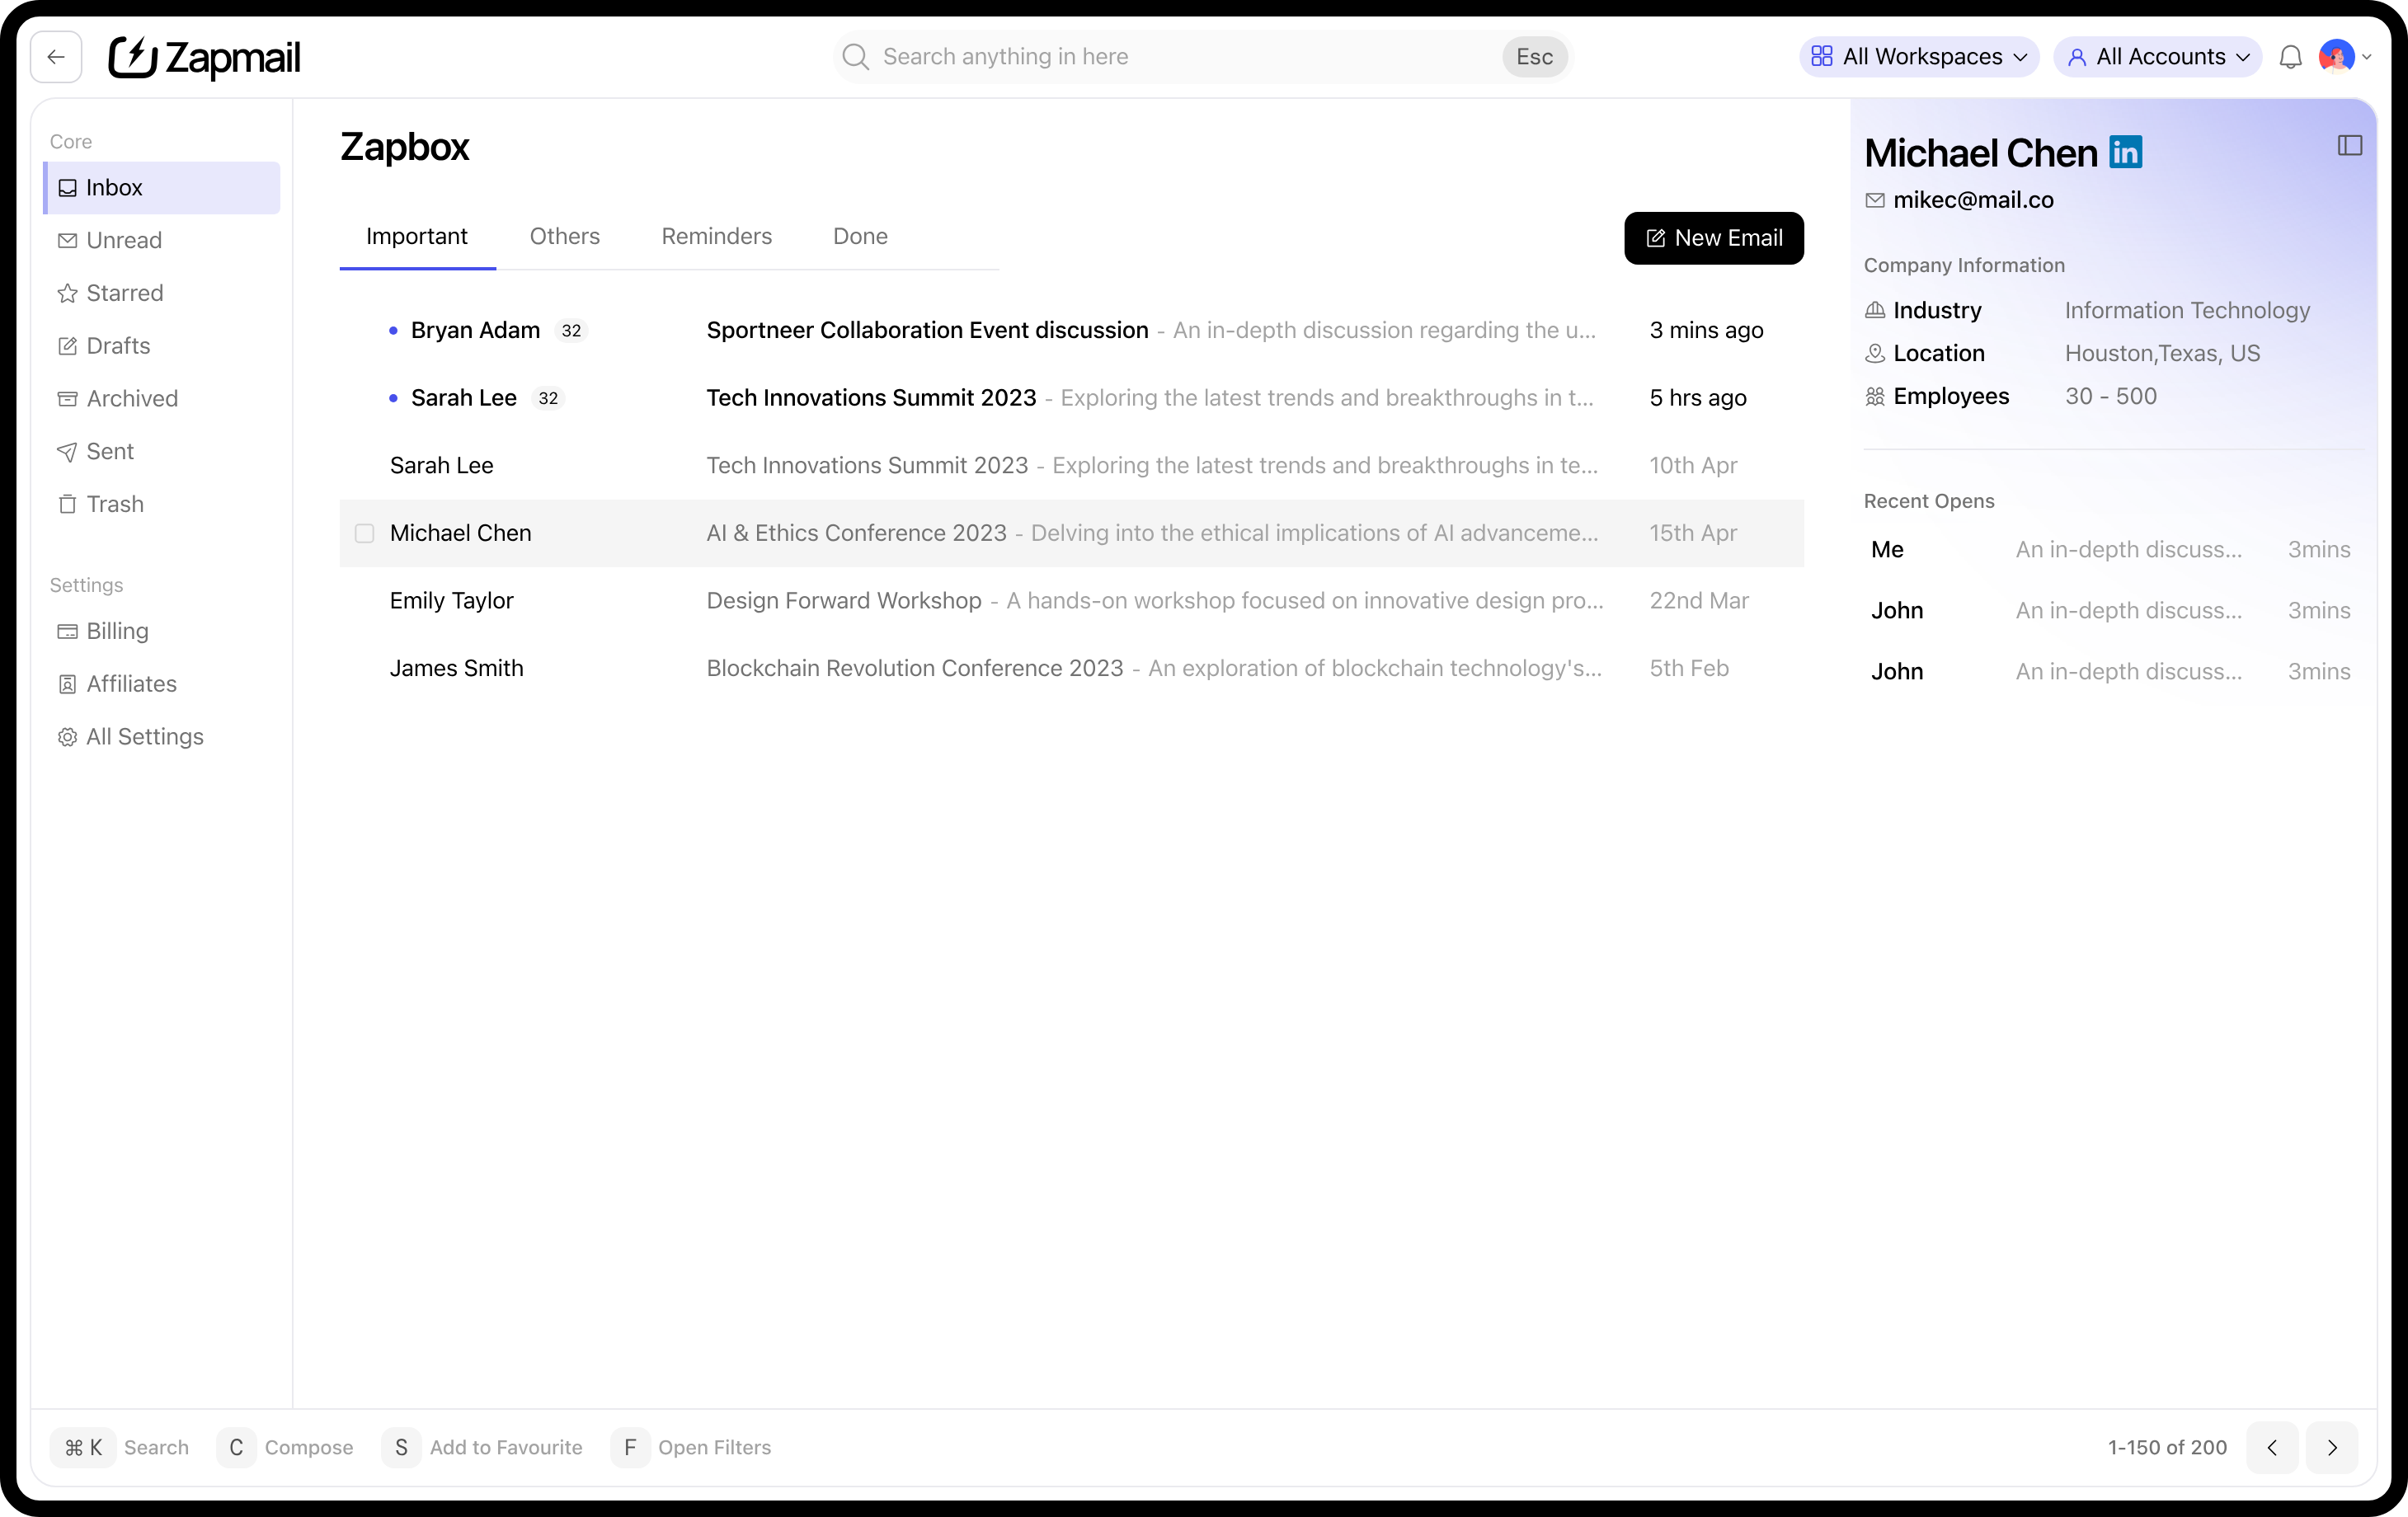2408x1517 pixels.
Task: Open the notifications bell
Action: 2290,57
